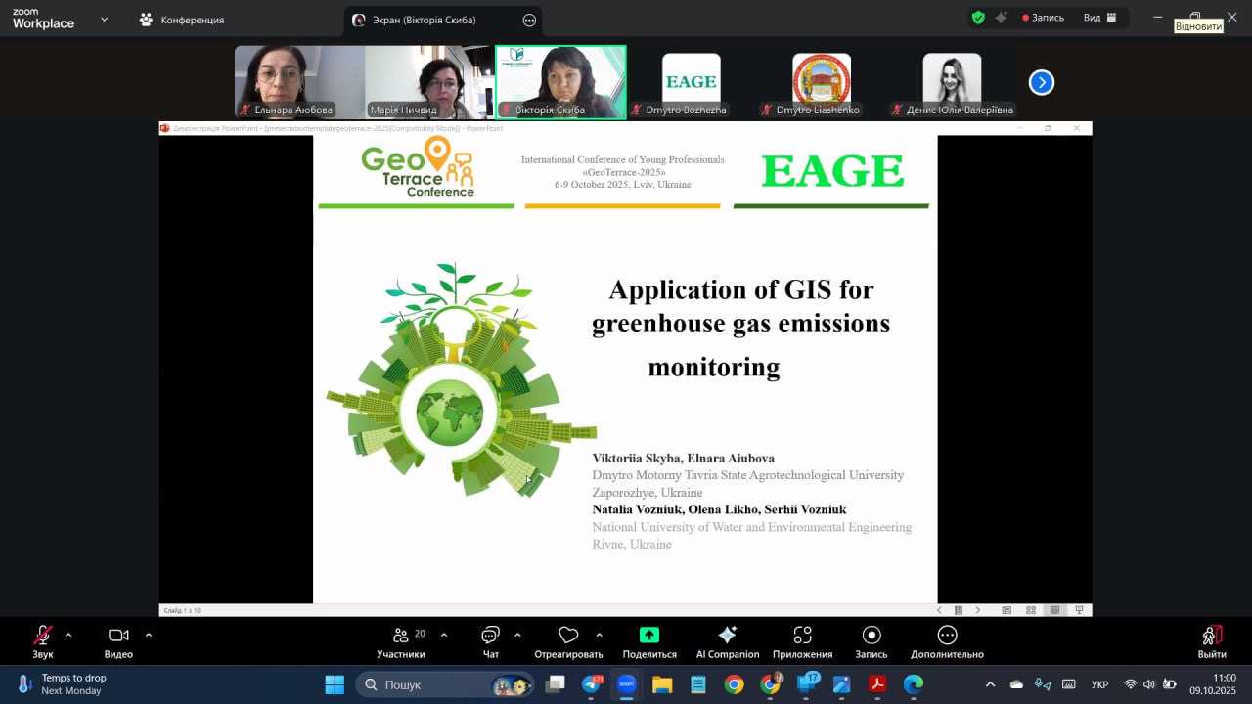Screen dimensions: 1252x704
Task: Open the Приложения apps panel
Action: tap(802, 641)
